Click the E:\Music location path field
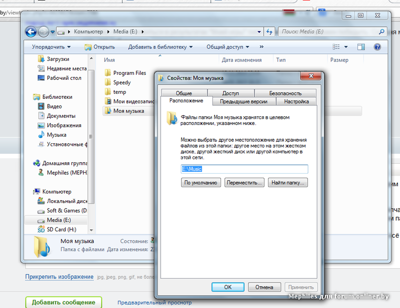This screenshot has height=308, width=400. (244, 169)
